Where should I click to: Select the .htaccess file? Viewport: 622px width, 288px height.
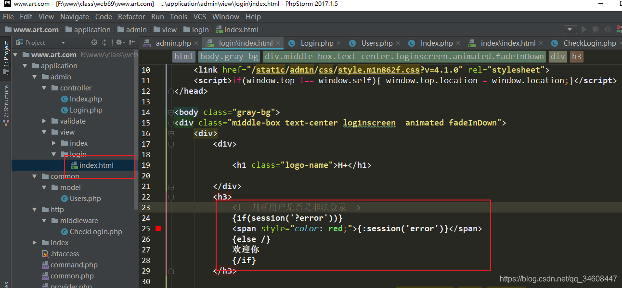65,254
